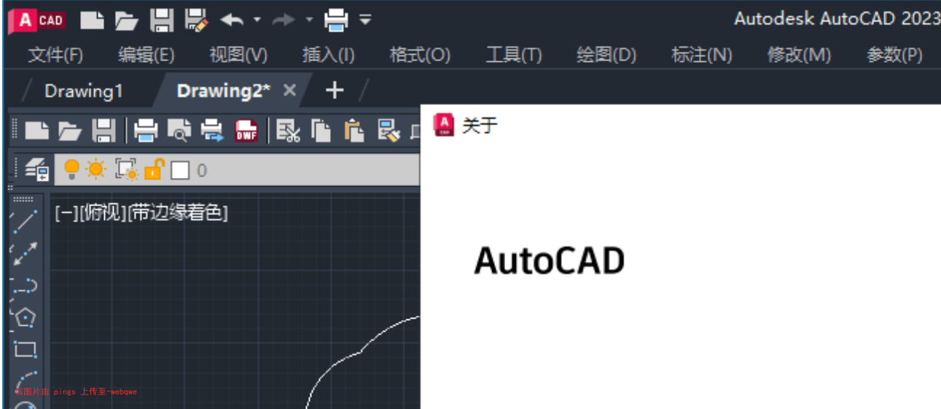Add a new drawing tab with plus
The image size is (941, 409).
[x=334, y=90]
